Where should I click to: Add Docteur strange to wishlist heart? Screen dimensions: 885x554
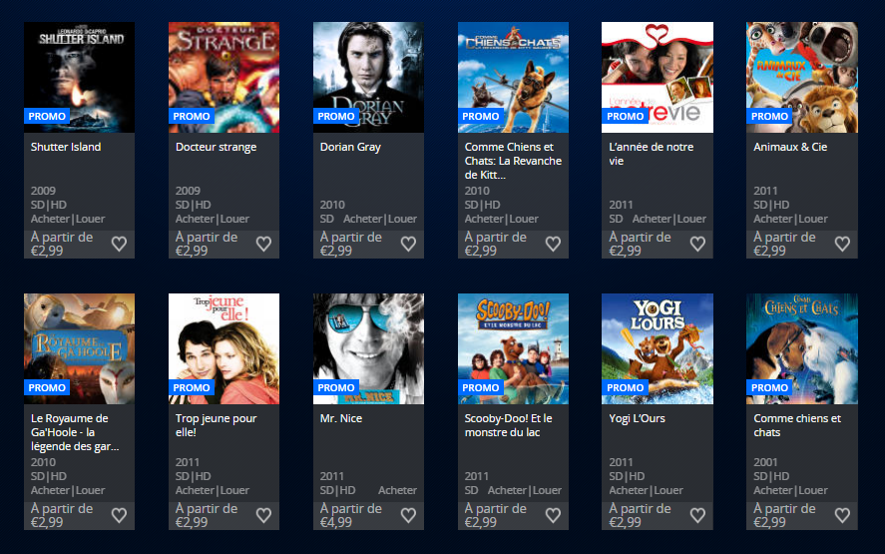(x=263, y=244)
